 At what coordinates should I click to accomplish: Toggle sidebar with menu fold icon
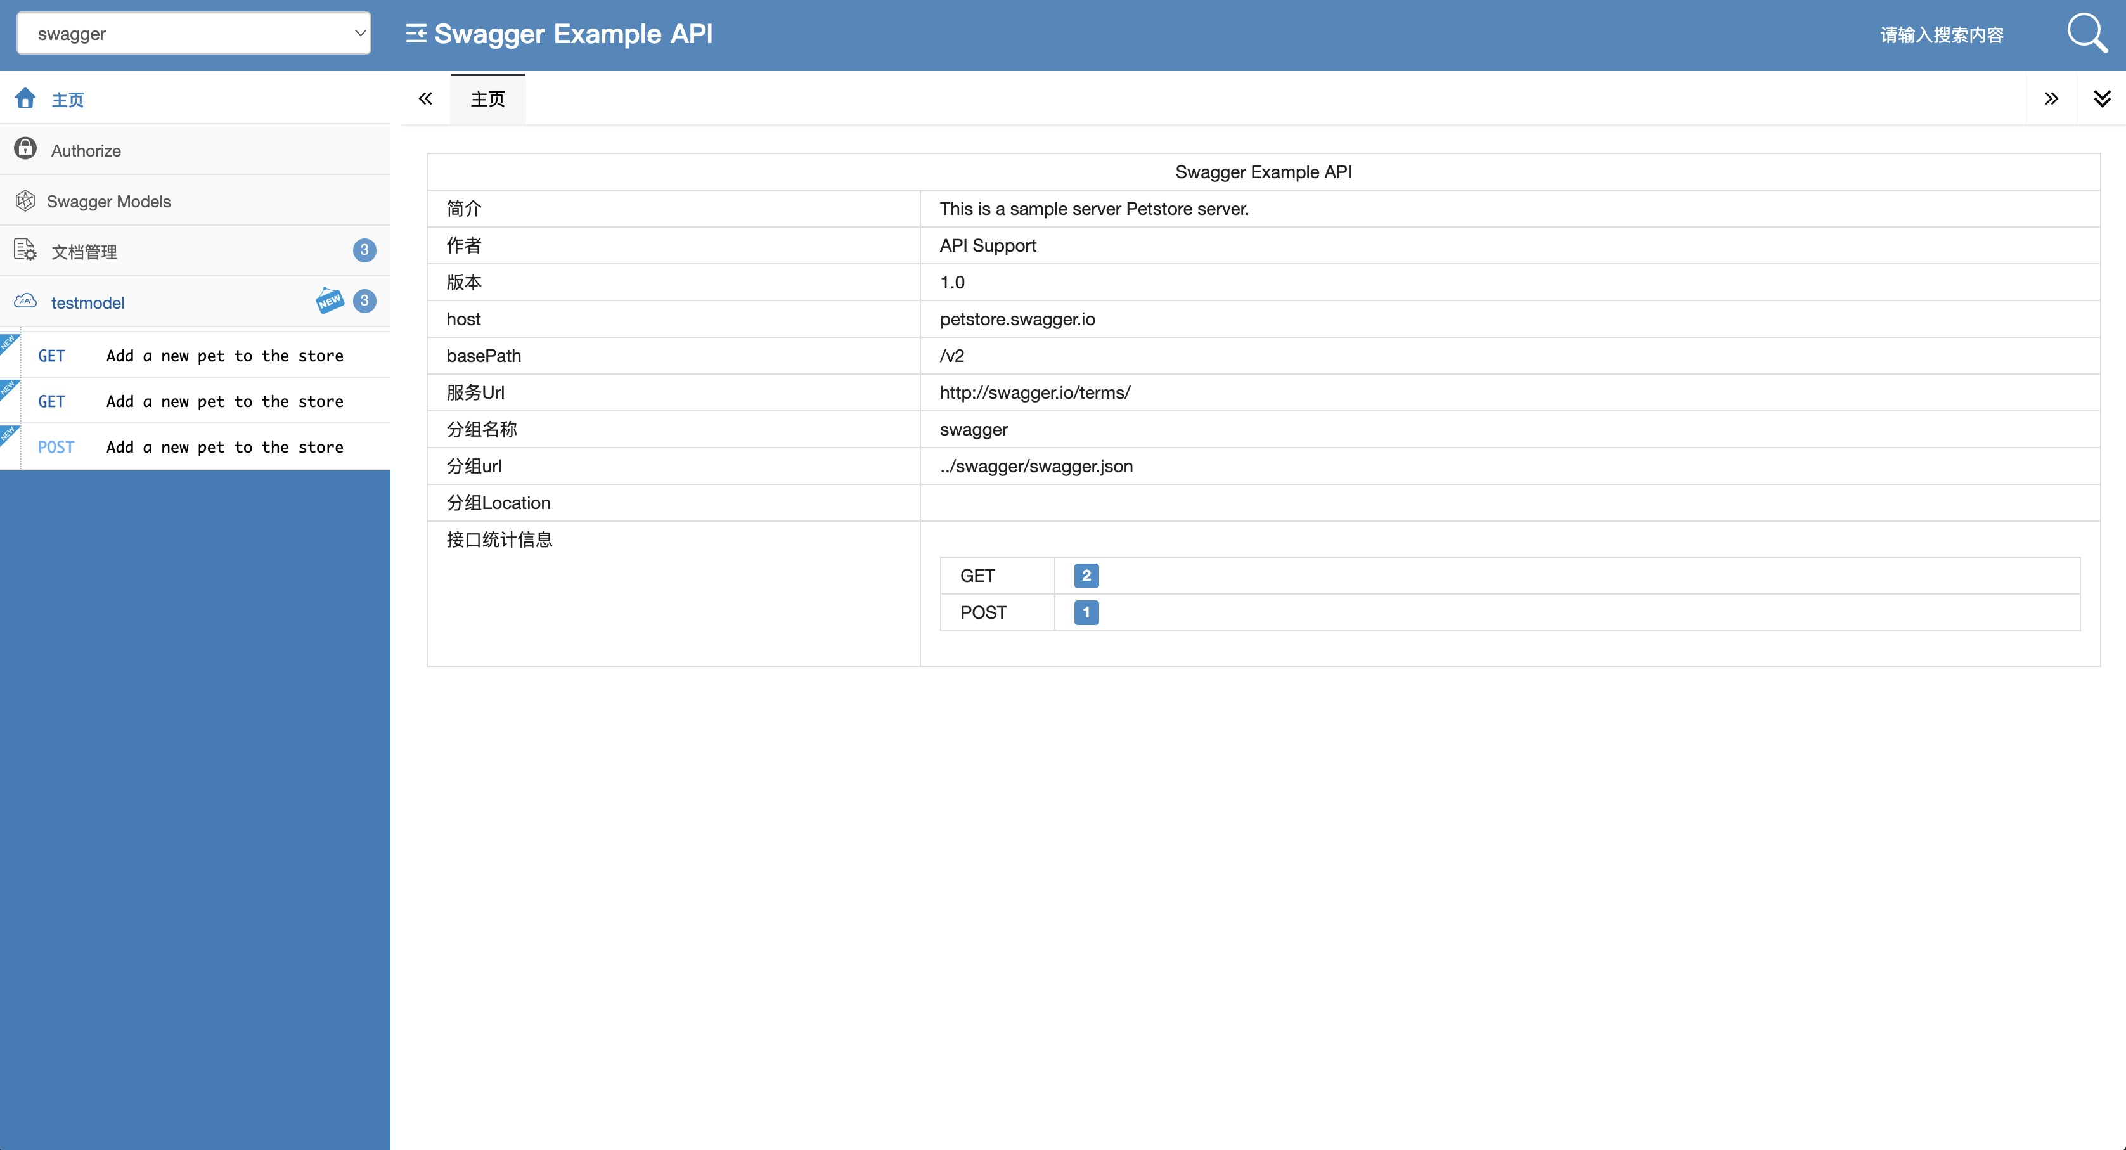click(416, 34)
